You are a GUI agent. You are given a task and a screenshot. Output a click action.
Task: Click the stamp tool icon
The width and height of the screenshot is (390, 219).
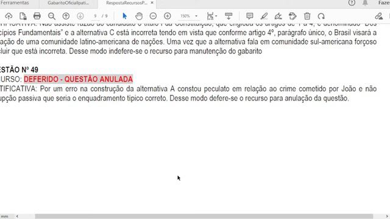tap(292, 16)
